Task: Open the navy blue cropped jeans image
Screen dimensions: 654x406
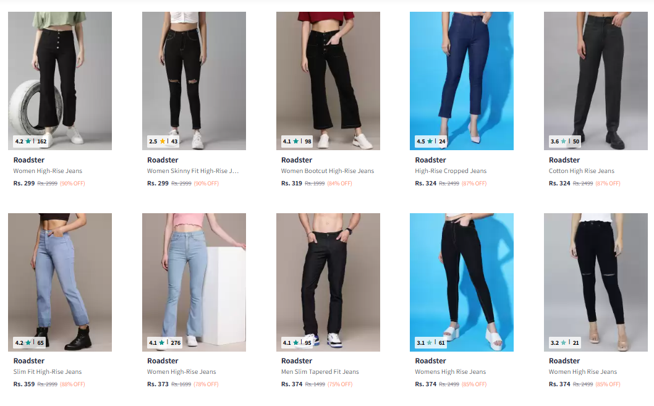Action: pyautogui.click(x=462, y=81)
